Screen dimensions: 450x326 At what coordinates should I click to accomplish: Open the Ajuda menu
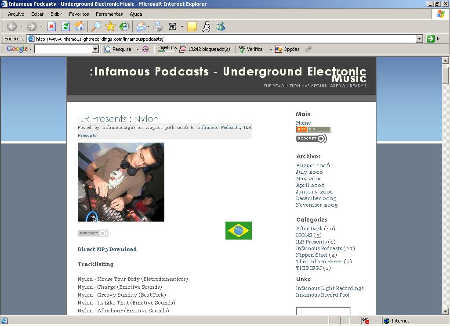click(x=136, y=14)
